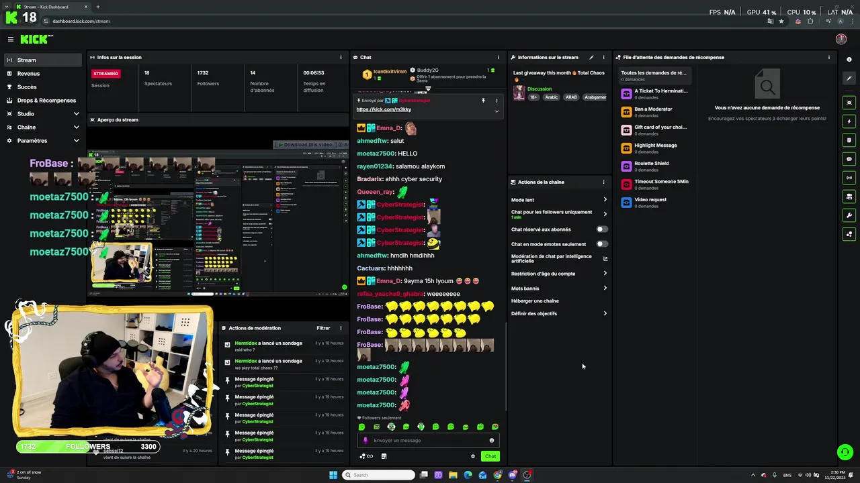Open options for Infos sur la session panel
The image size is (860, 483).
point(341,57)
